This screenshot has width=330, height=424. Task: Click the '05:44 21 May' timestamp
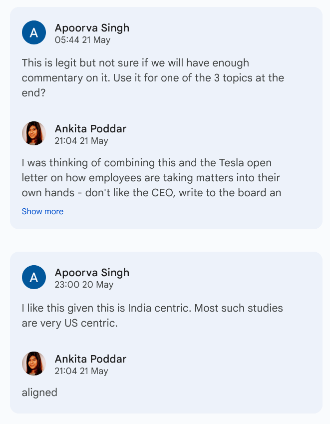pos(82,40)
